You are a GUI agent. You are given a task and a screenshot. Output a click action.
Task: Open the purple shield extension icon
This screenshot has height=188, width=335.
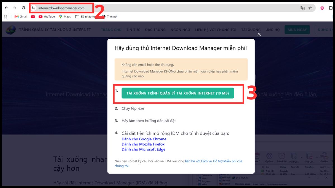[x=322, y=8]
